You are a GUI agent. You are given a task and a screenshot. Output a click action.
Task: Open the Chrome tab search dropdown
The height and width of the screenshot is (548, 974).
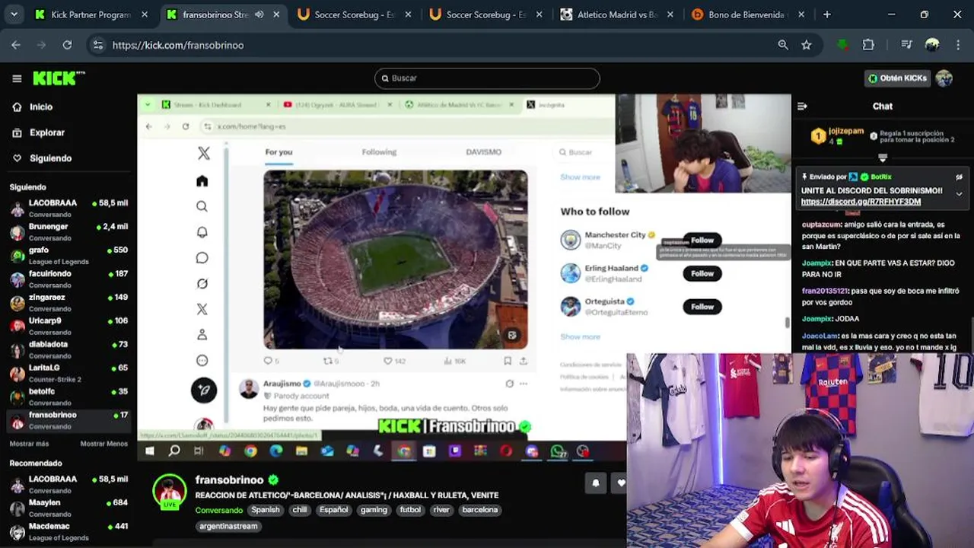(x=14, y=14)
